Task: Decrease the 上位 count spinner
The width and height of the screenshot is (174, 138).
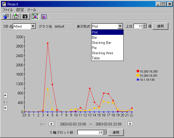Action: [145, 27]
